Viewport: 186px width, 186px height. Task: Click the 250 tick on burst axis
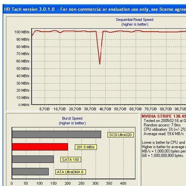(81, 183)
